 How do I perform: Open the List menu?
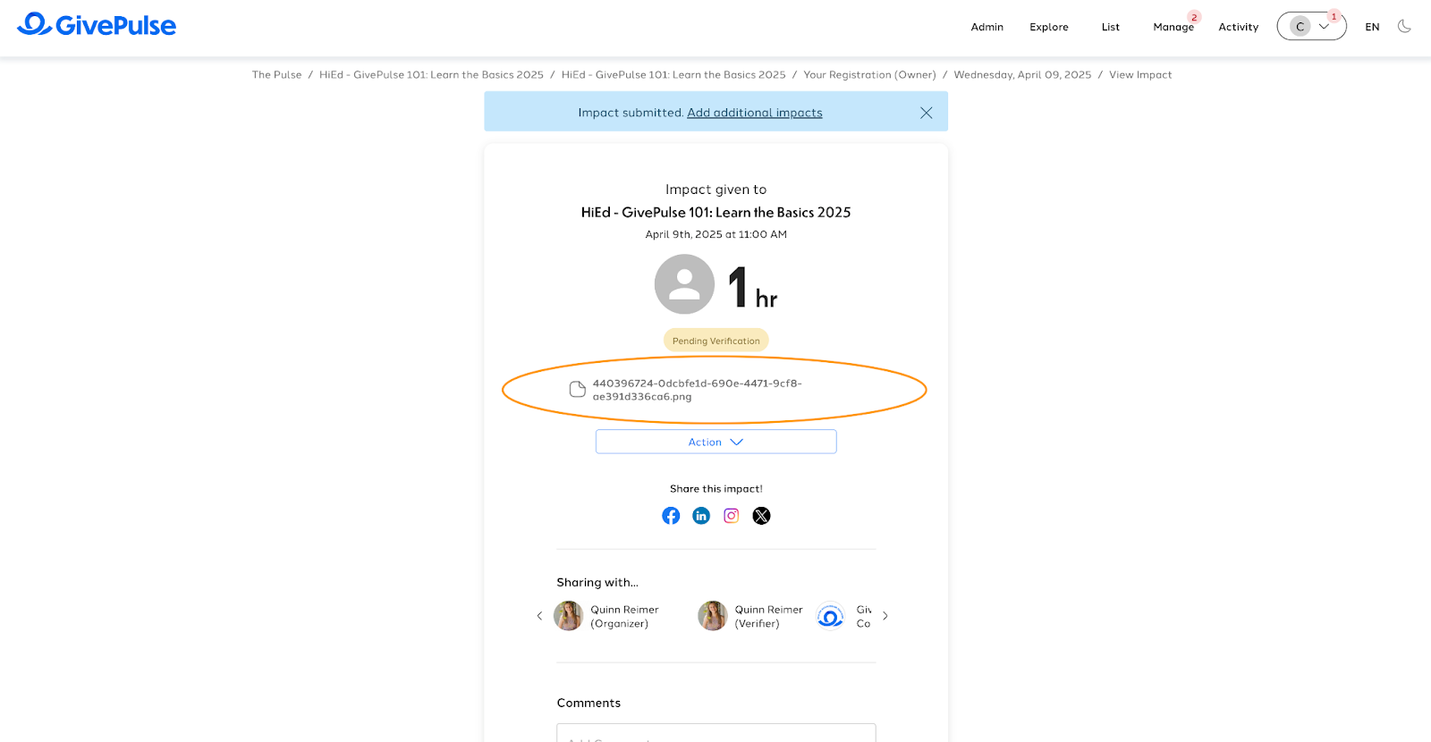1110,27
